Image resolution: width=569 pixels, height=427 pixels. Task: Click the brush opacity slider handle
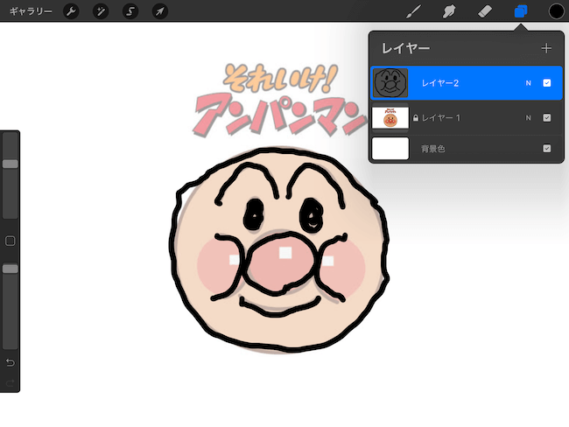(11, 269)
